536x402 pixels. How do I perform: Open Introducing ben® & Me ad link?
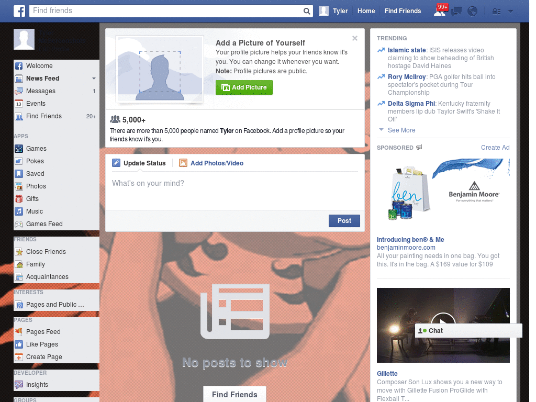(x=410, y=240)
